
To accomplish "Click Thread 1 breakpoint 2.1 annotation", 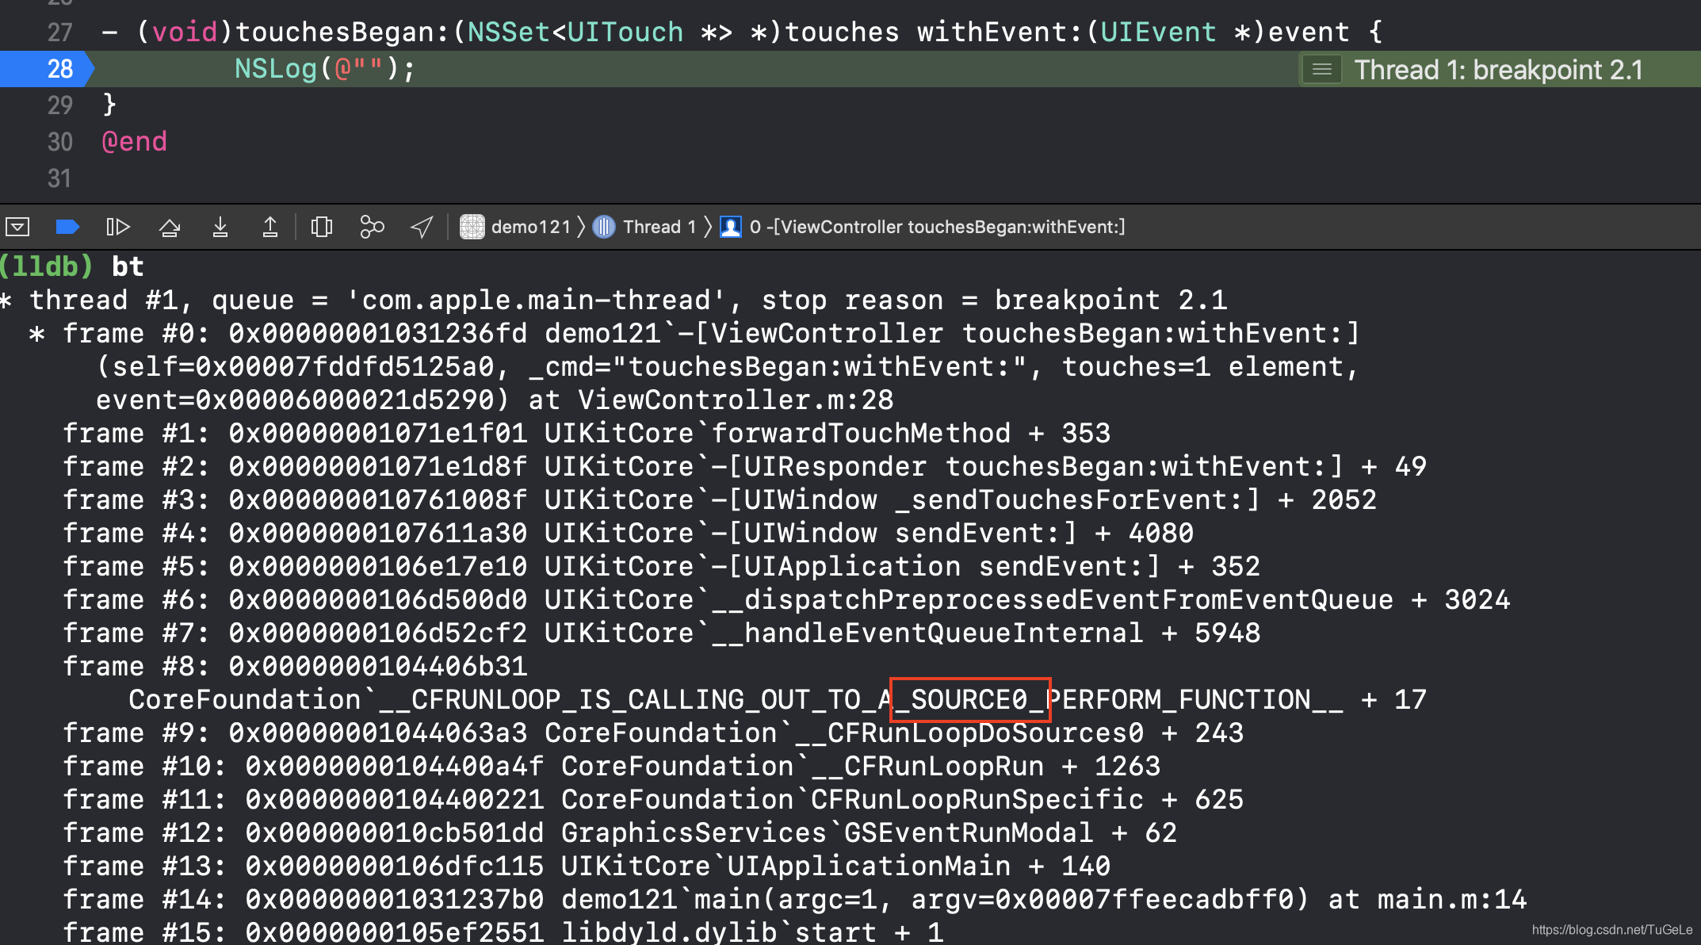I will [1498, 70].
